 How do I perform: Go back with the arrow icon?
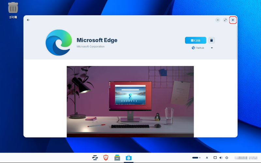[x=28, y=20]
